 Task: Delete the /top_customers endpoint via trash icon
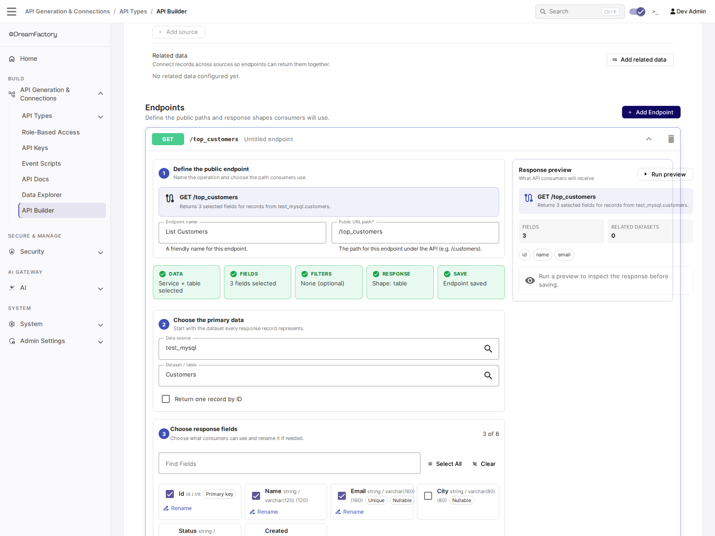671,139
